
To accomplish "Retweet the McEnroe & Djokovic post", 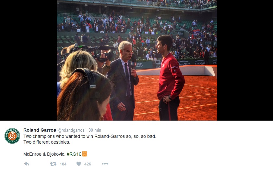I will click(53, 164).
